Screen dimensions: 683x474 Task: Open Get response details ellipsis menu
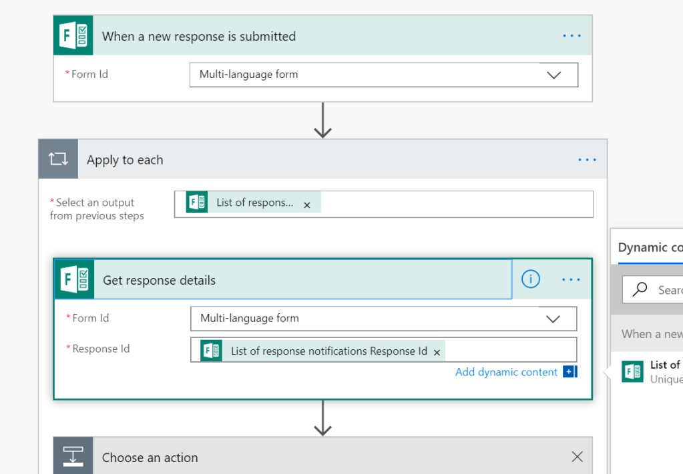(571, 280)
